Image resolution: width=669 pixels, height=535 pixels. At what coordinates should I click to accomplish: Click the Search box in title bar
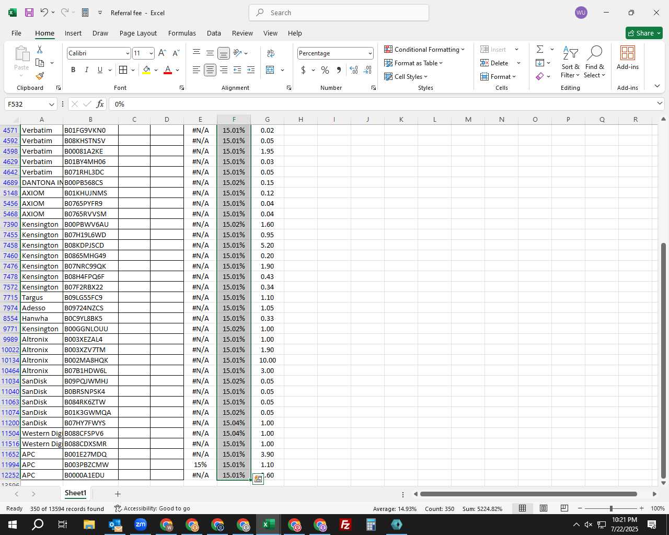[x=339, y=13]
